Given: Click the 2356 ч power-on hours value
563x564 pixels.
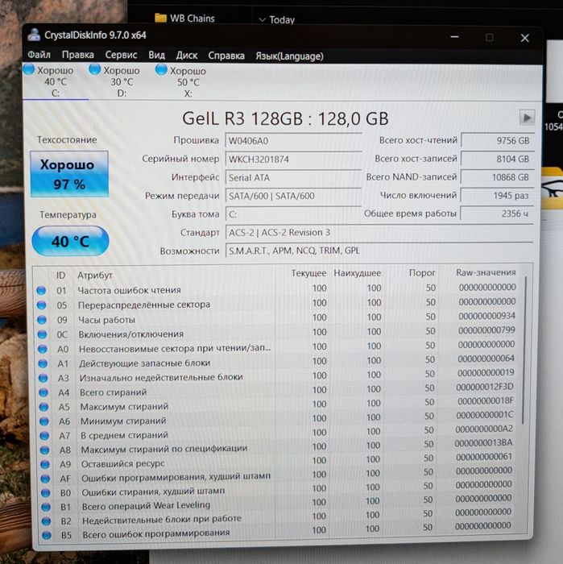Looking at the screenshot, I should pos(497,214).
